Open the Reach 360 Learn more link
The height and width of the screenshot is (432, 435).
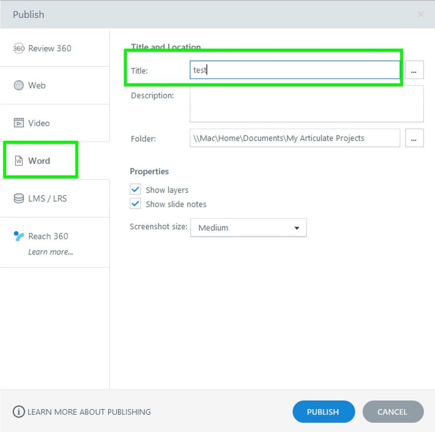51,252
